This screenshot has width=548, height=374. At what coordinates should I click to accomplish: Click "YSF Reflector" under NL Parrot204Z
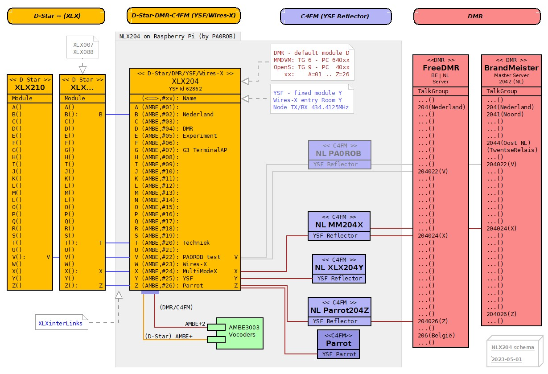pos(335,321)
